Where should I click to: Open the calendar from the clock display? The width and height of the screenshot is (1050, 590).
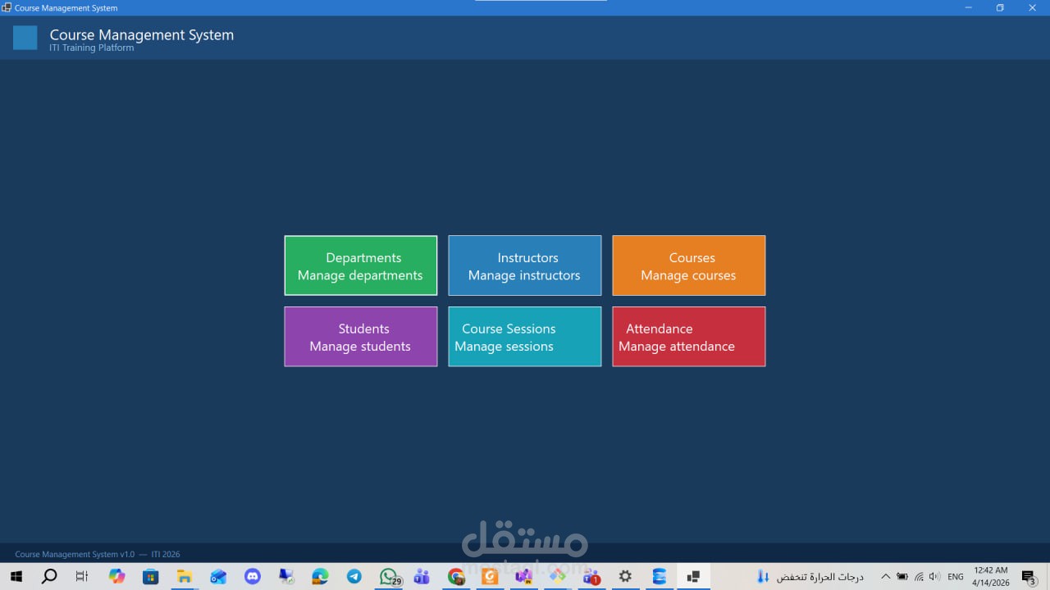990,576
